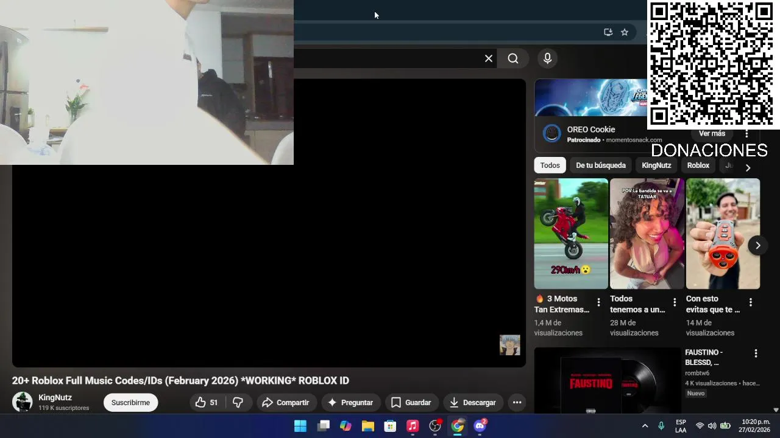Select the Roblox filter chip
The width and height of the screenshot is (780, 438).
coord(698,165)
